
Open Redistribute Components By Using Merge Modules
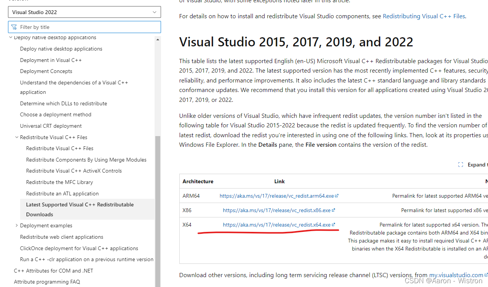pyautogui.click(x=86, y=160)
